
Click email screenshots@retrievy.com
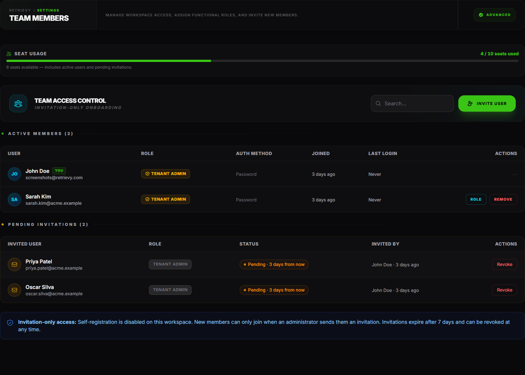click(x=54, y=178)
